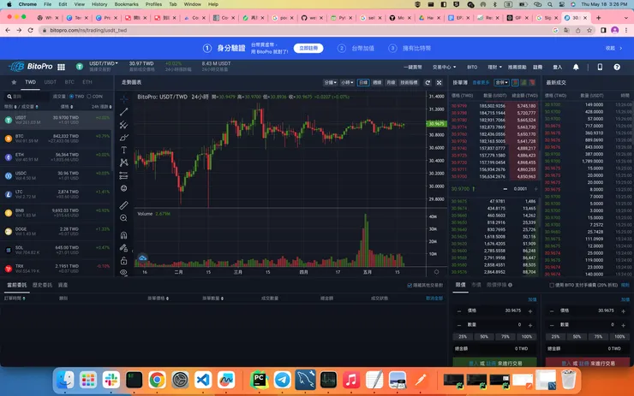The image size is (634, 396).
Task: Select the XABCD pattern tool
Action: 123,163
